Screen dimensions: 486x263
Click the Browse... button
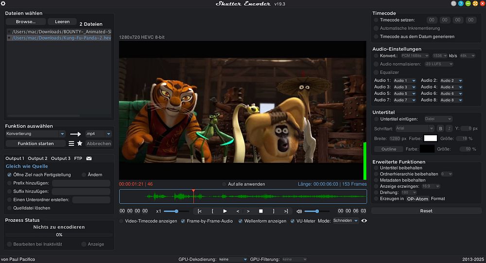click(x=26, y=22)
